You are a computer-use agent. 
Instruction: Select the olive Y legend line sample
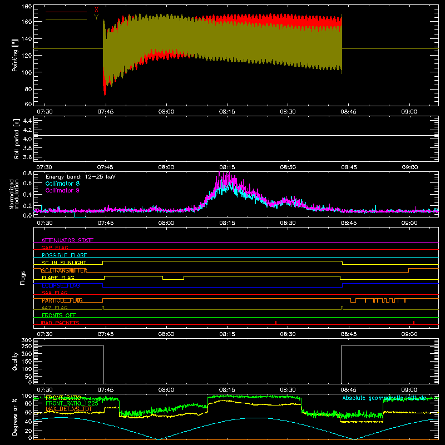pyautogui.click(x=66, y=19)
